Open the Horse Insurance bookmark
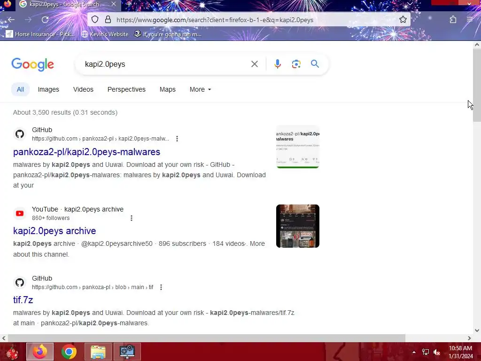Screen dimensions: 481x361 (40, 34)
